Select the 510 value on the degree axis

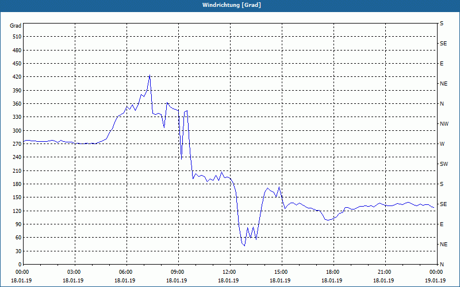(17, 37)
